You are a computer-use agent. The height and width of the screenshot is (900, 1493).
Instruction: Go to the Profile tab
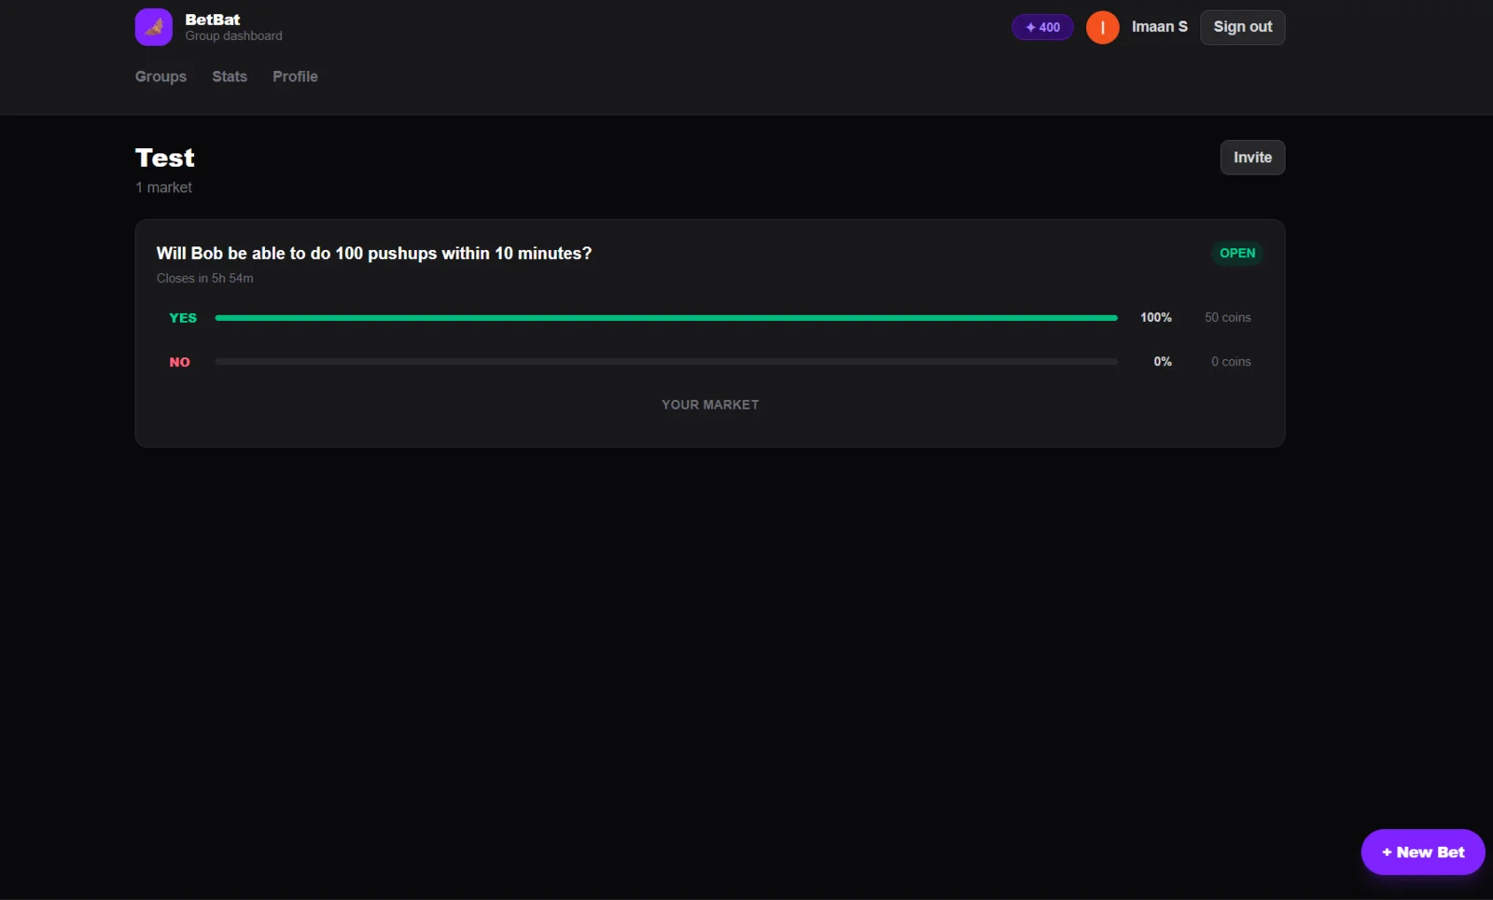click(295, 76)
